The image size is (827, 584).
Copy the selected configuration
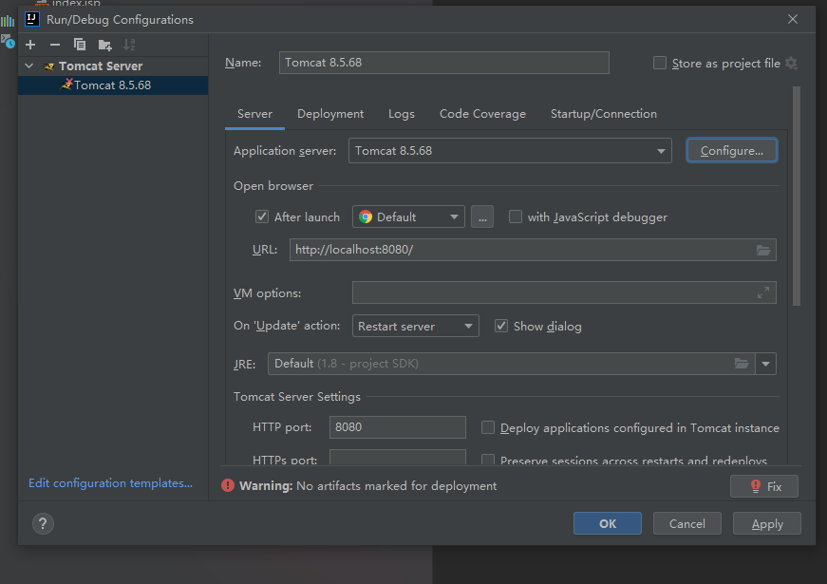[x=80, y=45]
